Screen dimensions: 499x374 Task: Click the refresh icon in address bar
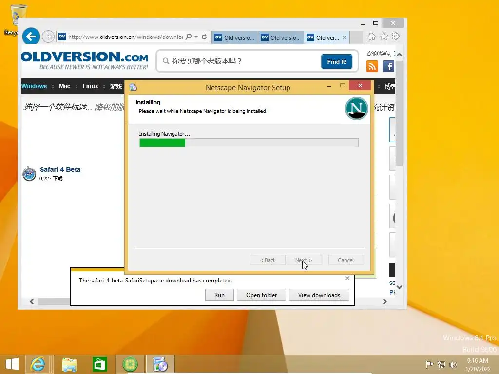click(204, 37)
